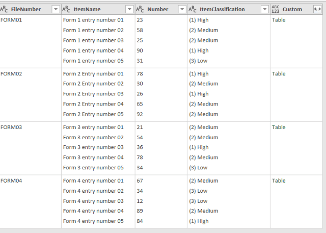Image resolution: width=326 pixels, height=233 pixels.
Task: Click 'Form 3 entry number 01' text
Action: pyautogui.click(x=93, y=127)
